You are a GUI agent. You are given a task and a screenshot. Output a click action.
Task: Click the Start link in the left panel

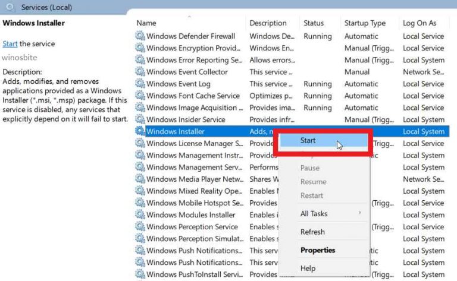pos(10,44)
